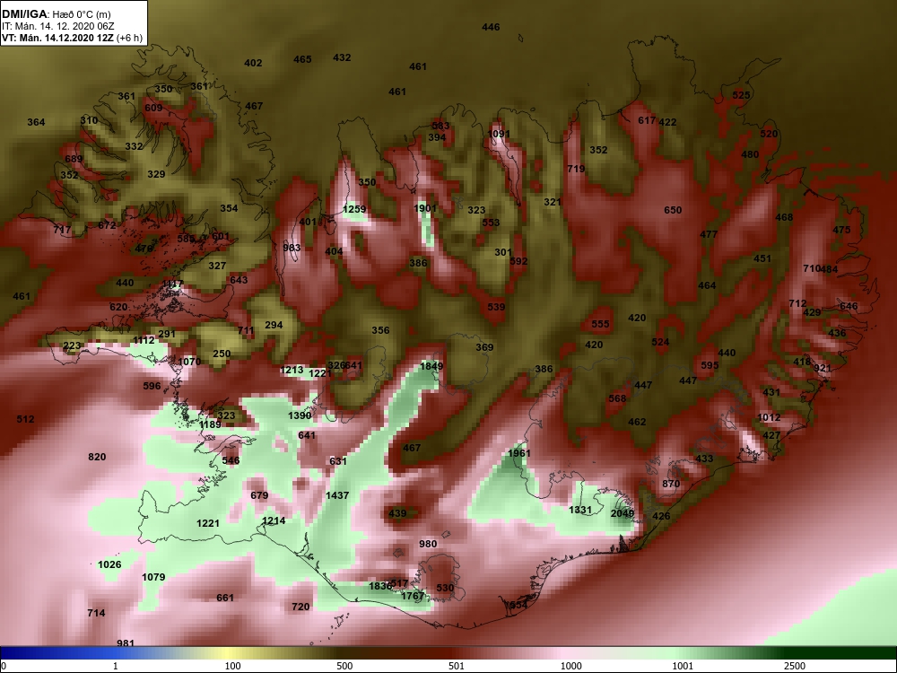Click the map value 1390
The width and height of the screenshot is (897, 673).
pos(300,415)
